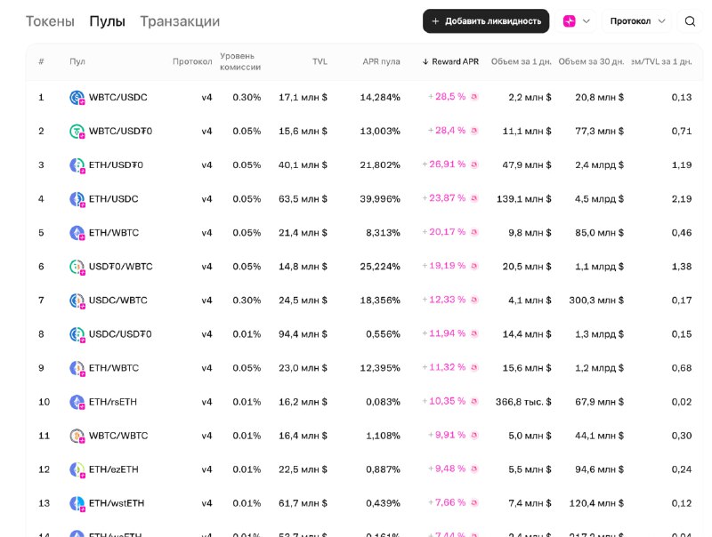Click the WBTC/WBTC pool pair icon

tap(76, 435)
